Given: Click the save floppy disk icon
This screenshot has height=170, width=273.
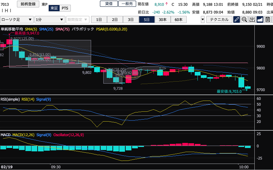Looking at the screenshot, I should point(268,19).
